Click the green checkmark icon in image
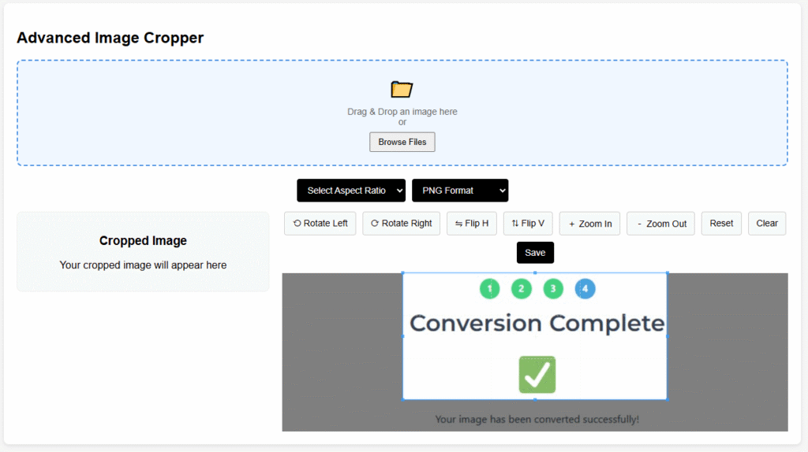Image resolution: width=808 pixels, height=452 pixels. pyautogui.click(x=537, y=375)
